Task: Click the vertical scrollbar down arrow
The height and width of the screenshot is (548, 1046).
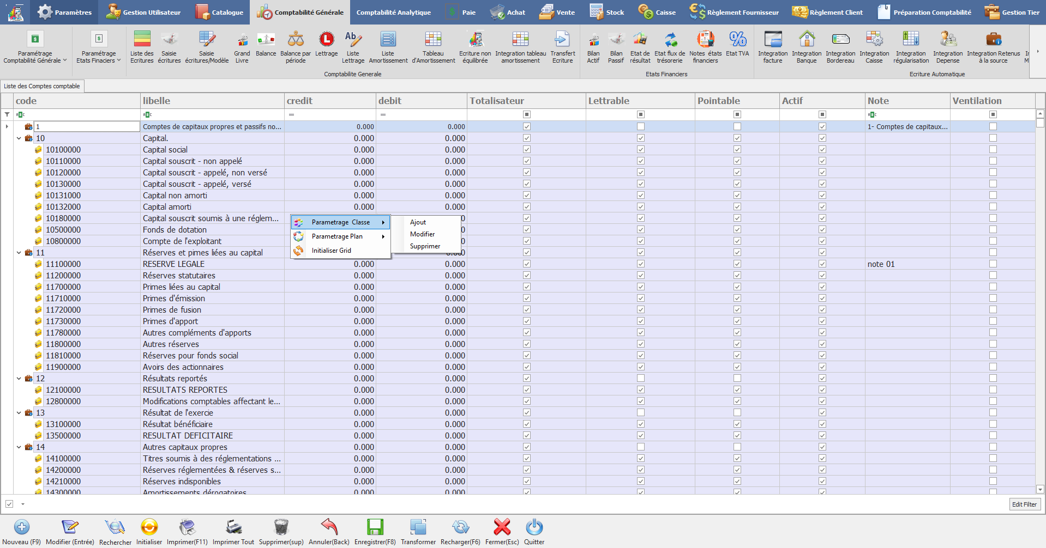Action: pos(1040,489)
